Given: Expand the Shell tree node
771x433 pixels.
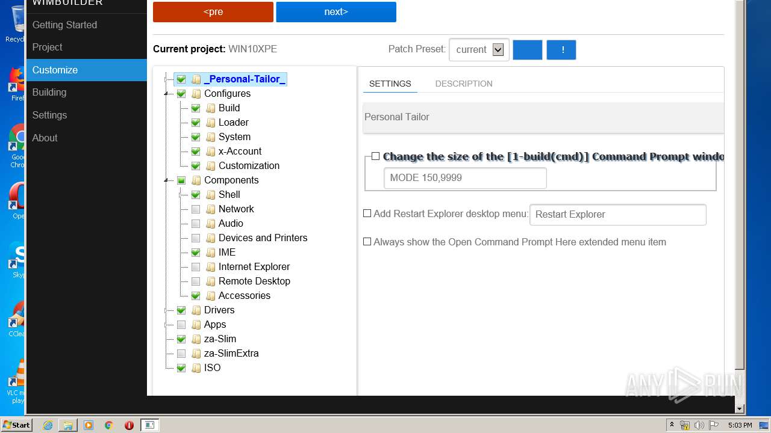Looking at the screenshot, I should pos(181,195).
